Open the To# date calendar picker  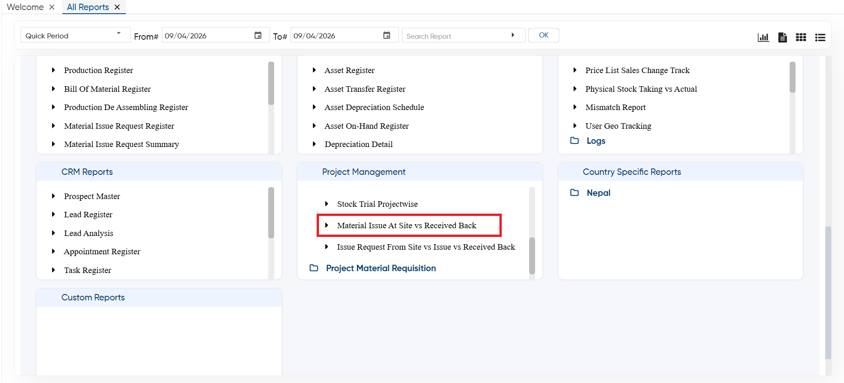pos(387,35)
